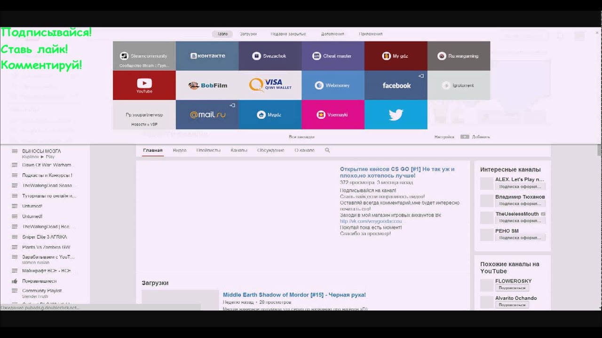
Task: Open the Настройка tableau settings
Action: coord(444,137)
